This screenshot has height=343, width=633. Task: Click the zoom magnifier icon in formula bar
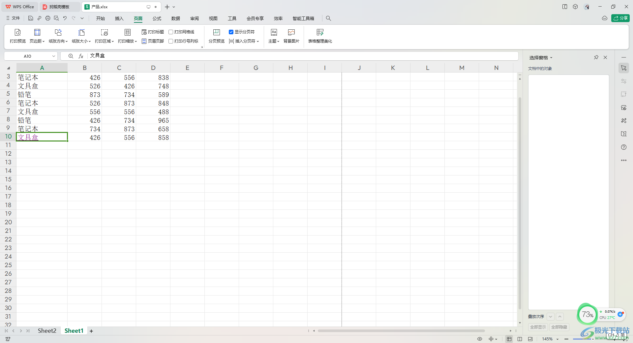click(x=71, y=56)
